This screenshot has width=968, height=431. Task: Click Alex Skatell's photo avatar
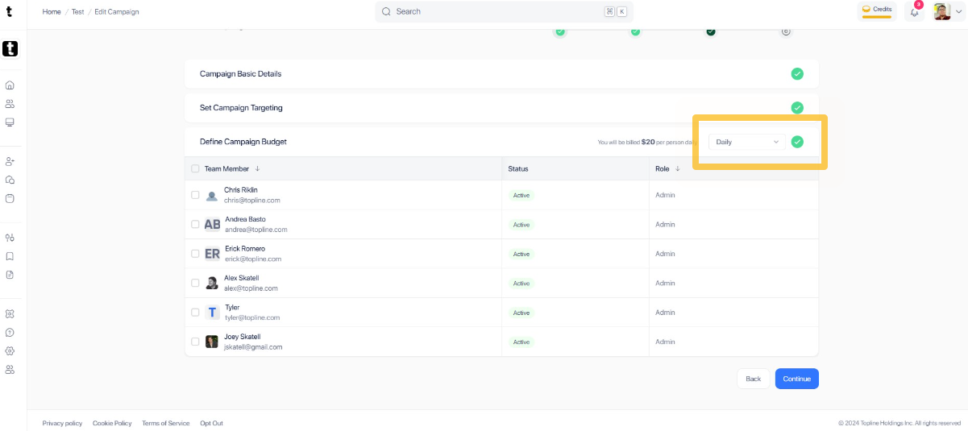click(x=211, y=283)
